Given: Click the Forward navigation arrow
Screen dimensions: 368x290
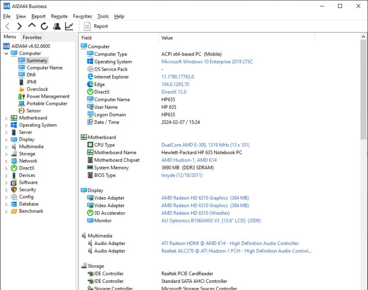Looking at the screenshot, I should tap(19, 26).
